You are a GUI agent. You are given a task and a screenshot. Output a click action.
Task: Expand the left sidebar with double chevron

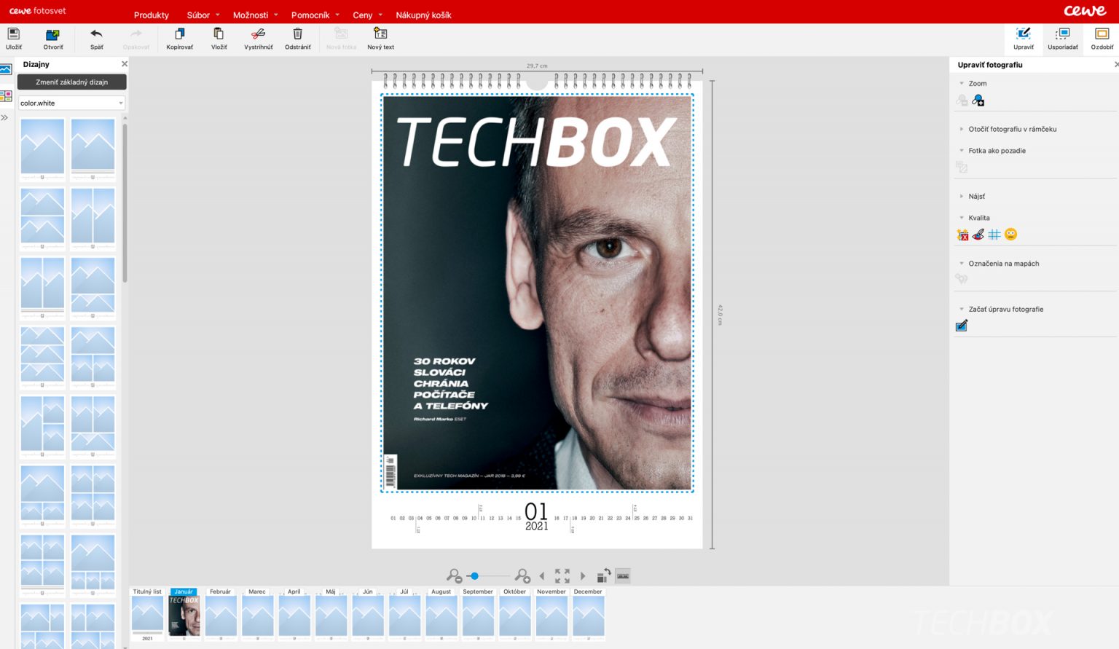click(4, 117)
